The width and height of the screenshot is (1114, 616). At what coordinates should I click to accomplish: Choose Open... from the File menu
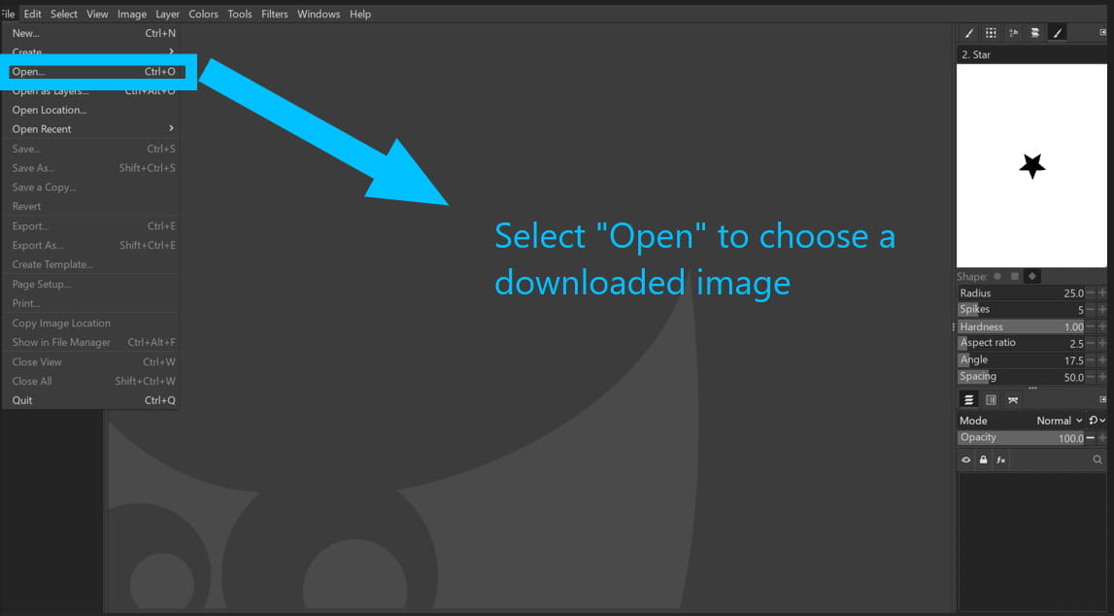[92, 71]
